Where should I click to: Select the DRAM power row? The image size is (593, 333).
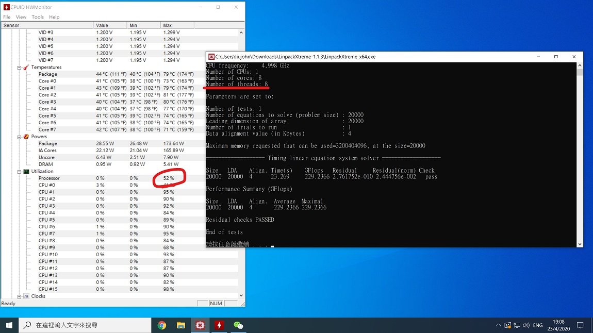tap(119, 164)
